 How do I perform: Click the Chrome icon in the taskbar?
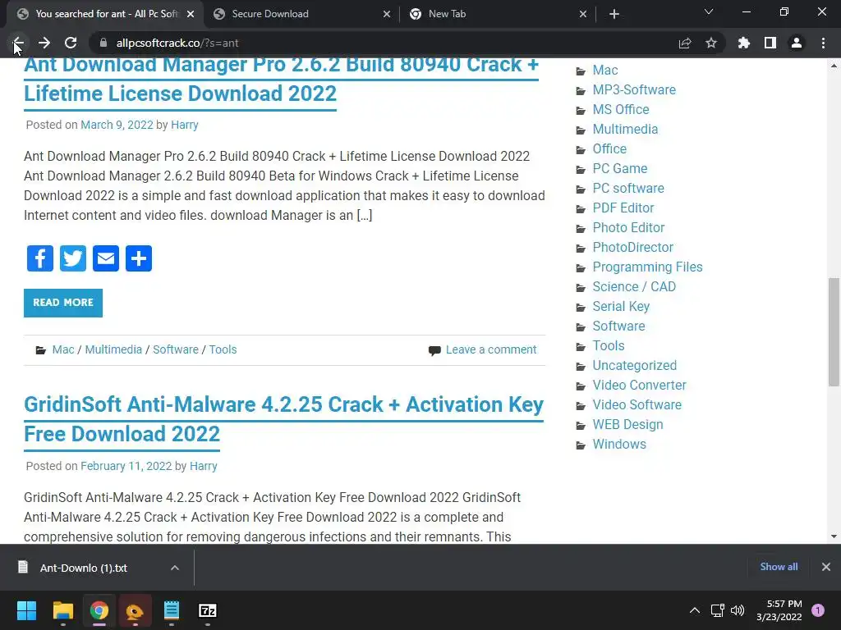(99, 610)
